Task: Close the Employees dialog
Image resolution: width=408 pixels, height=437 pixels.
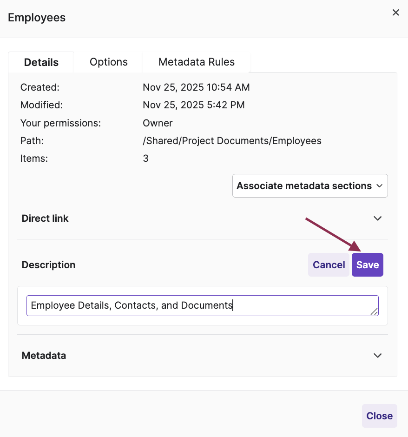Action: 379,416
